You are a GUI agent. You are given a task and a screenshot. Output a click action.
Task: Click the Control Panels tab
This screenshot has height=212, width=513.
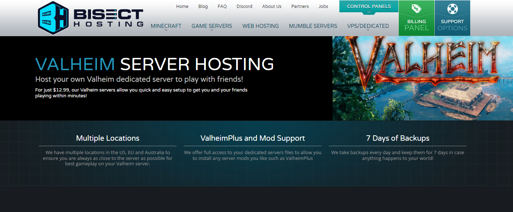tap(369, 7)
